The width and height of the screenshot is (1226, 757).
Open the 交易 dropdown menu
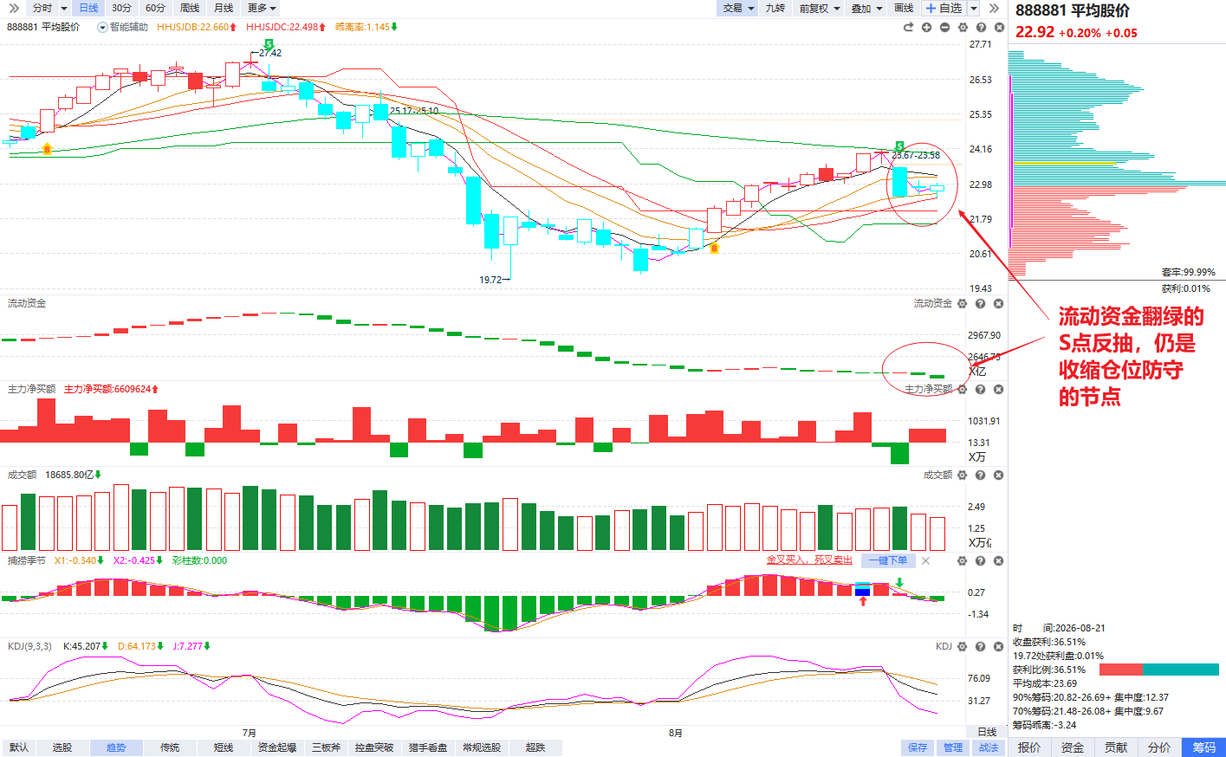(x=738, y=8)
